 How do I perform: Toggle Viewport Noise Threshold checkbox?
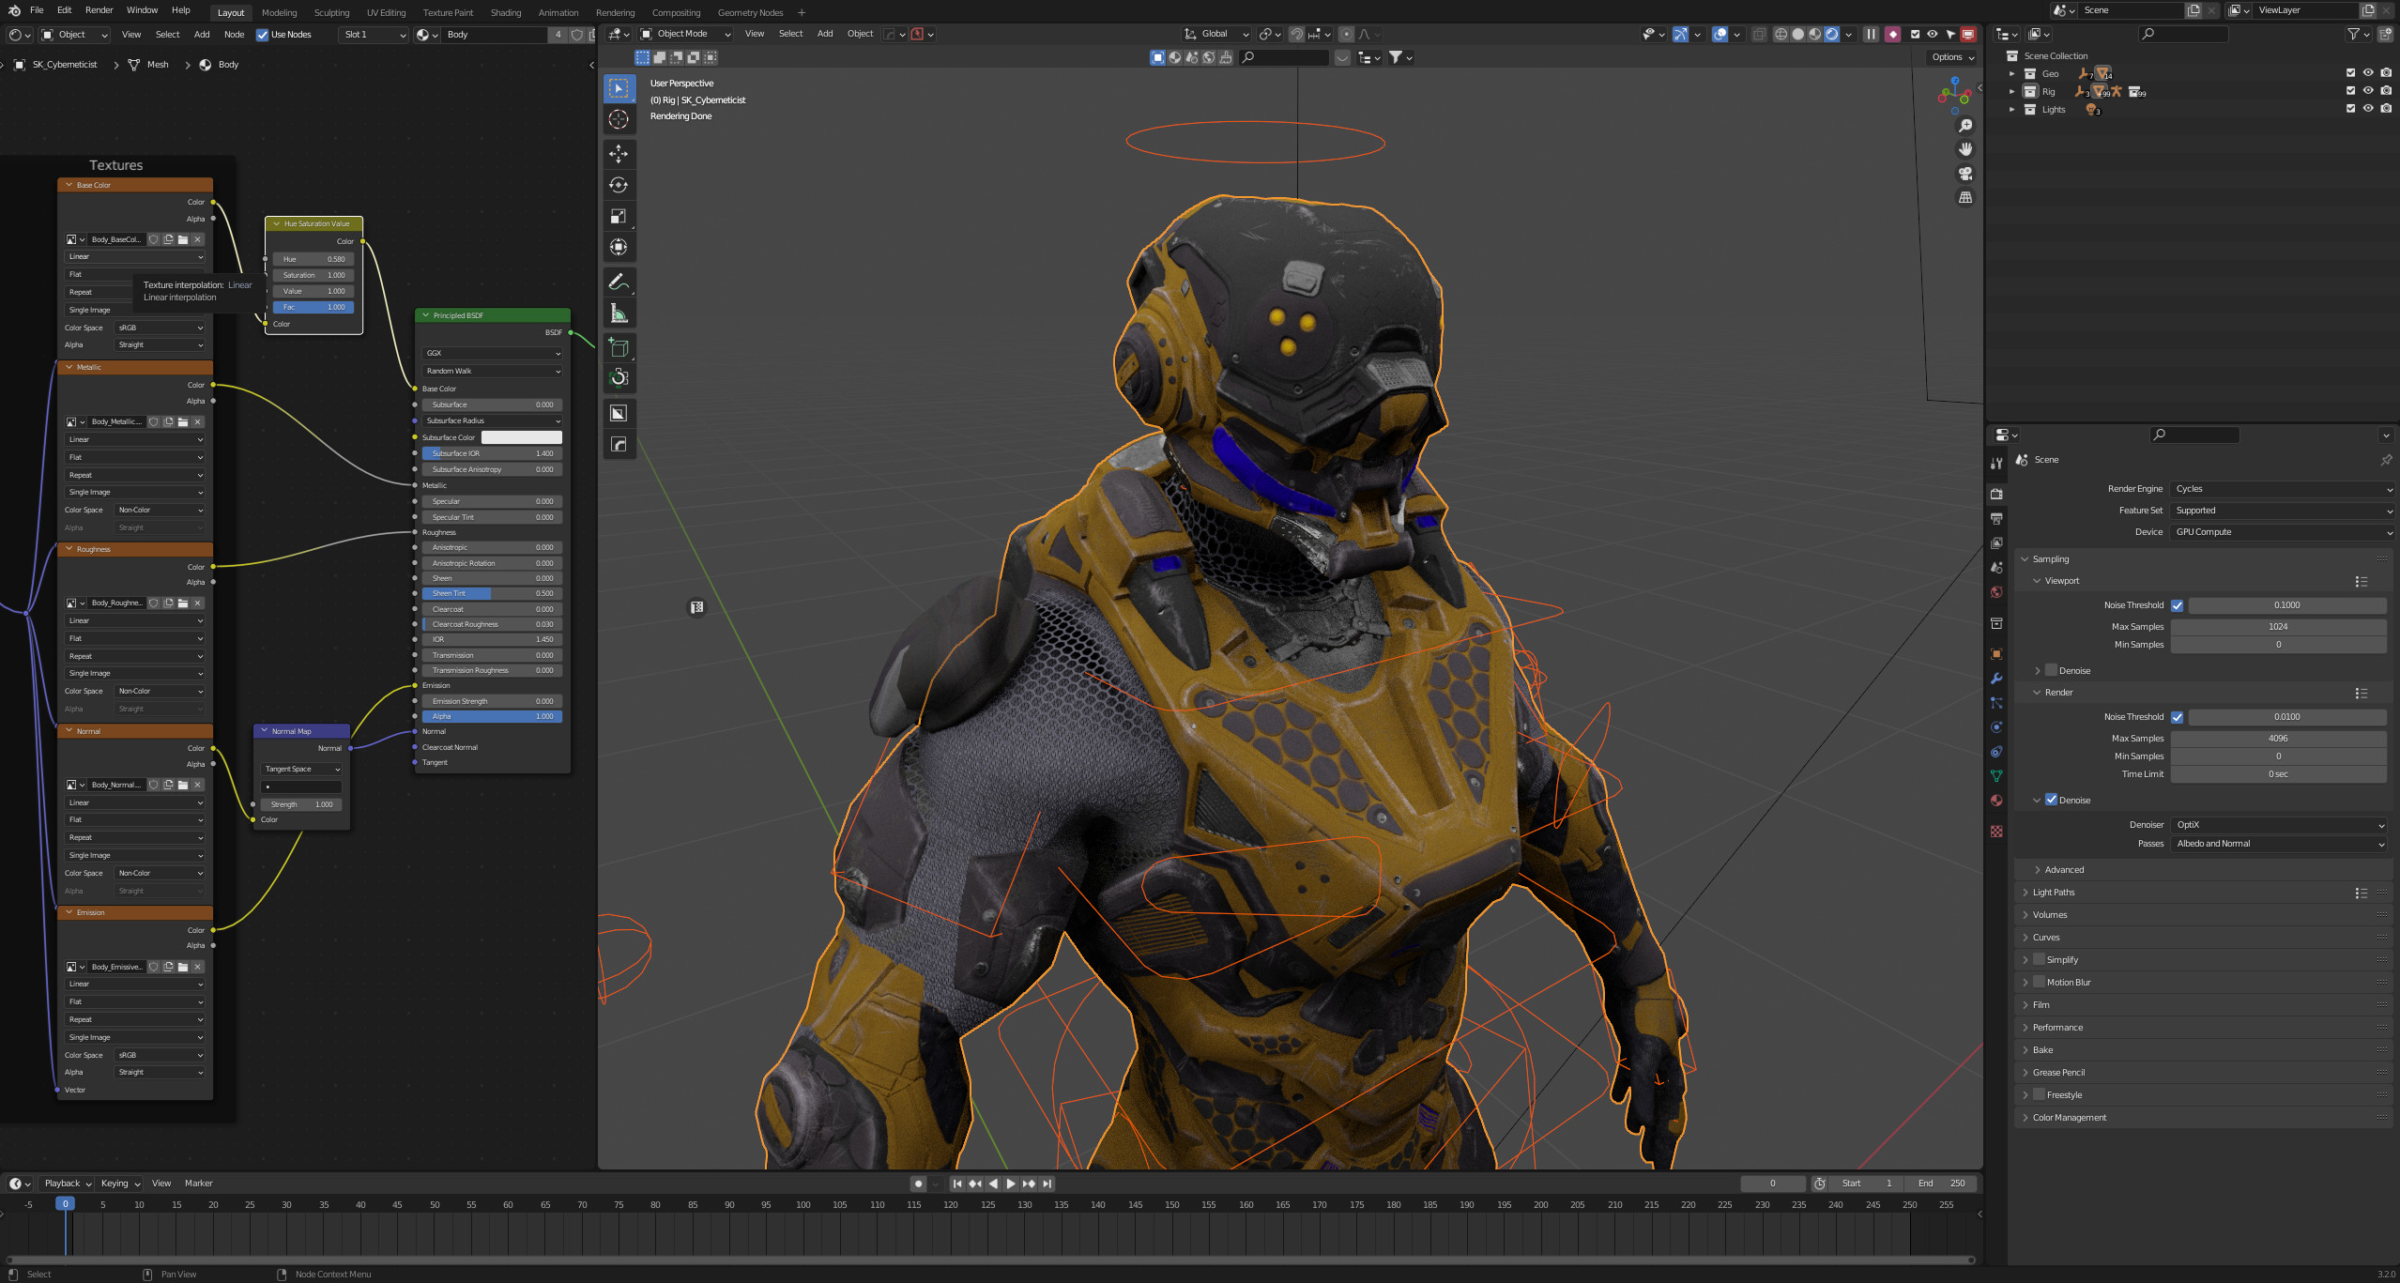tap(2178, 605)
